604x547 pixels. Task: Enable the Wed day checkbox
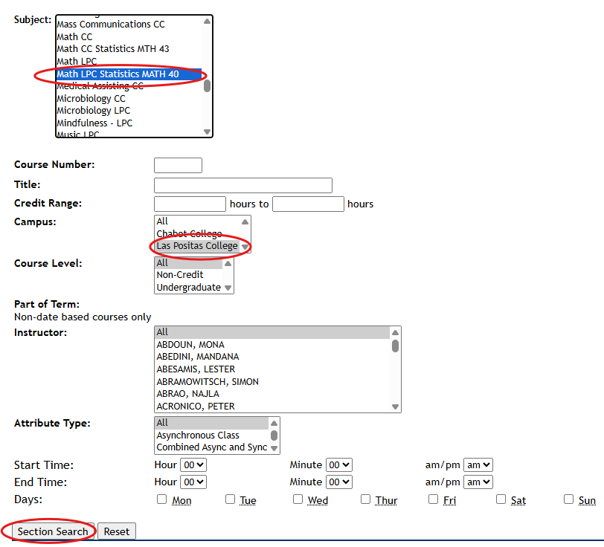click(298, 499)
